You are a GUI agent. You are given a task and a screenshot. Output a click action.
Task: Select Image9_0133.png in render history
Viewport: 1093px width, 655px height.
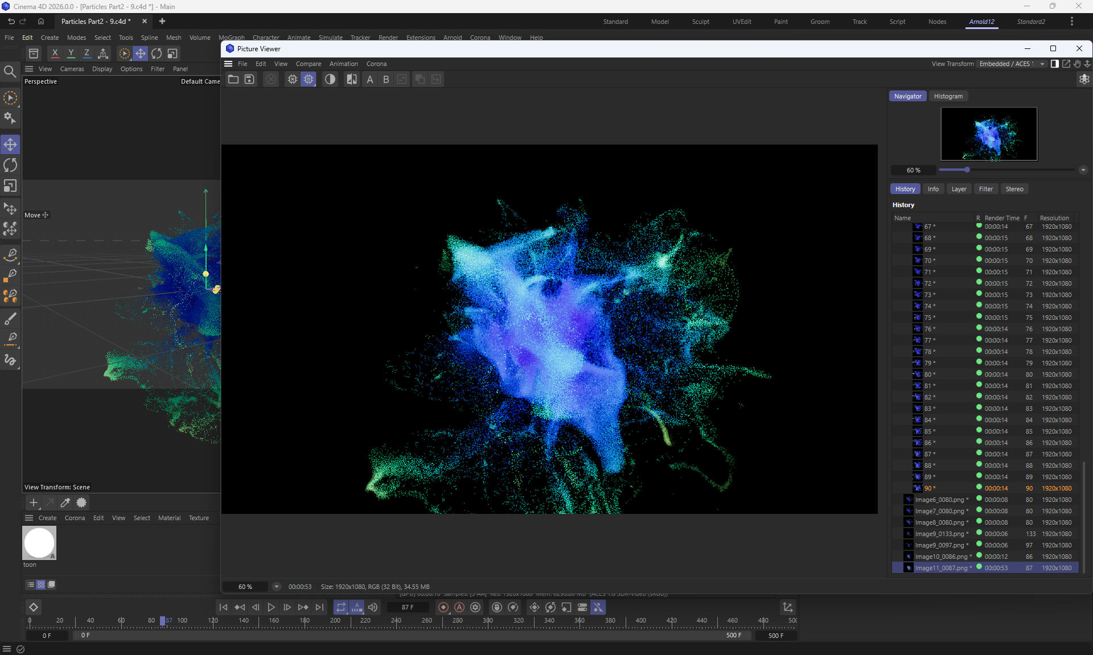(x=939, y=534)
